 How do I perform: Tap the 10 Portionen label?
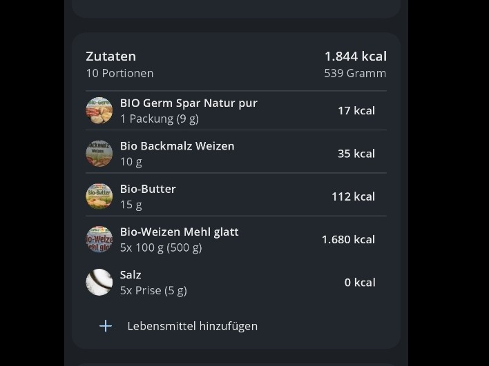point(119,73)
